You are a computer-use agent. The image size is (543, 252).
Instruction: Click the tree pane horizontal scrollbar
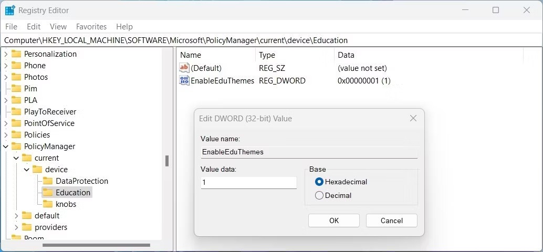coord(97,245)
